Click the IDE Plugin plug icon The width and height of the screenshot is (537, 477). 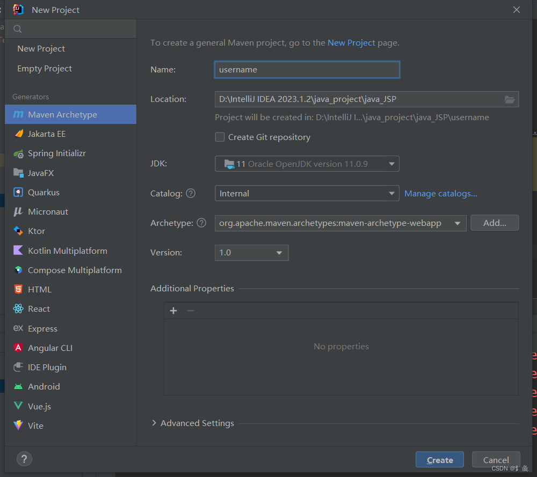pyautogui.click(x=18, y=367)
